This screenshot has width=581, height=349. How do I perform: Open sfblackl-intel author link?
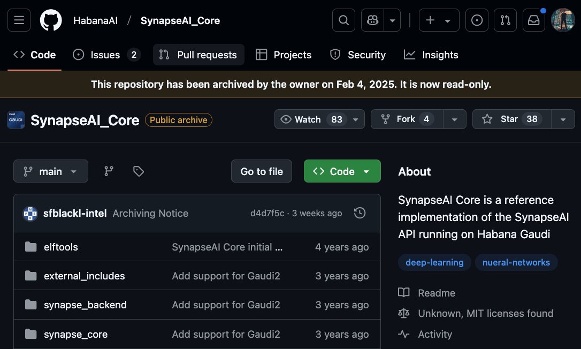click(75, 213)
